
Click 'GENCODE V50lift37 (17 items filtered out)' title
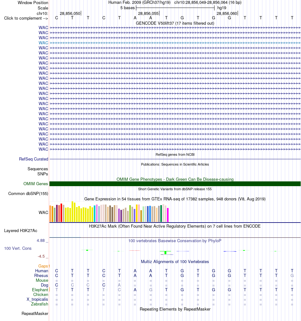pos(175,23)
